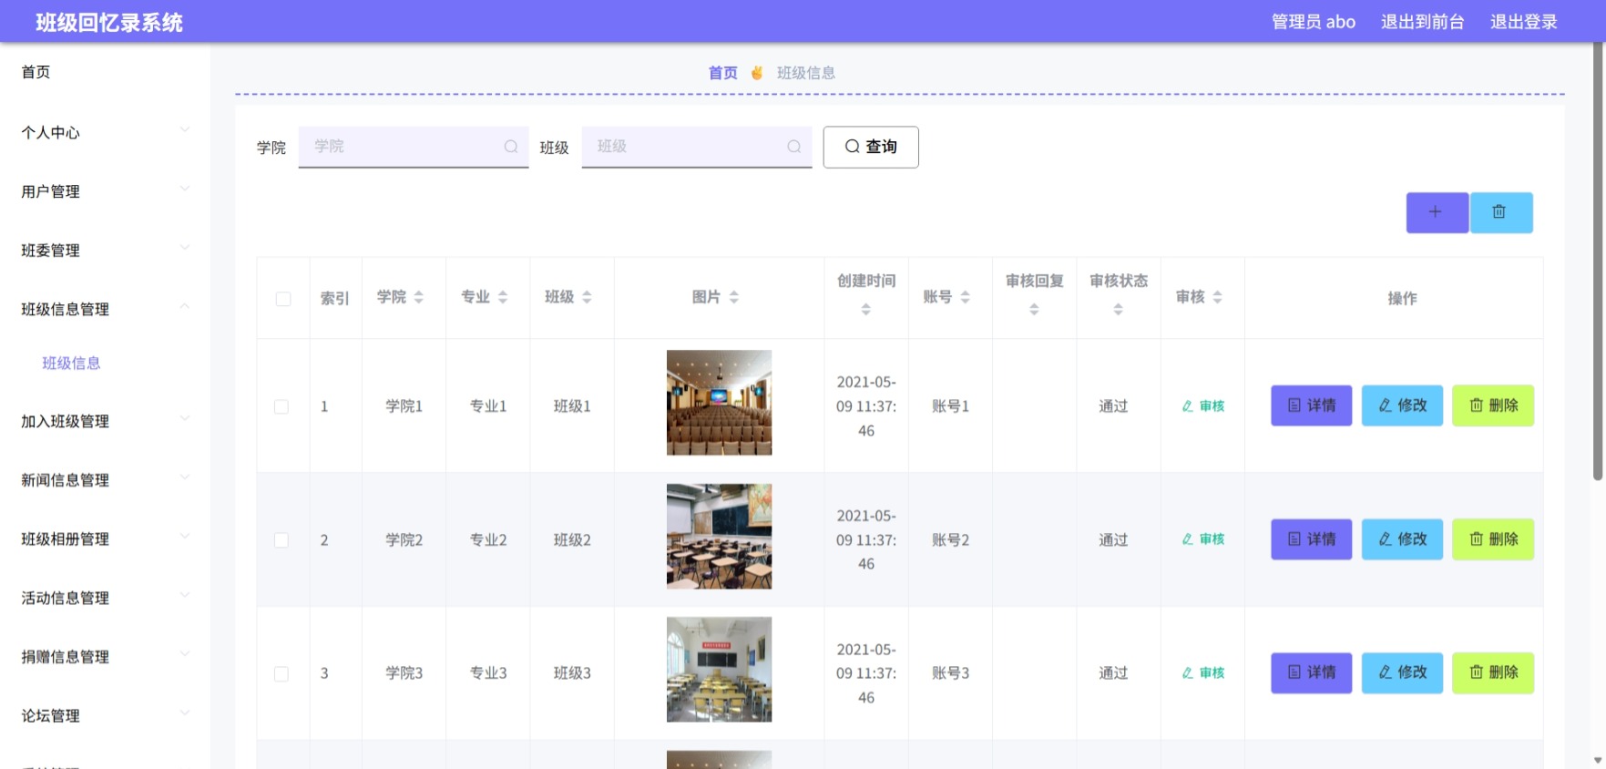Expand 活动信息管理 sidebar menu
The height and width of the screenshot is (769, 1606).
(105, 598)
